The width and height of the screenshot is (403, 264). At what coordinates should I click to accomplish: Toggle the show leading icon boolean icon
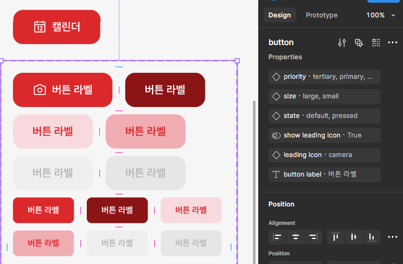pos(276,135)
